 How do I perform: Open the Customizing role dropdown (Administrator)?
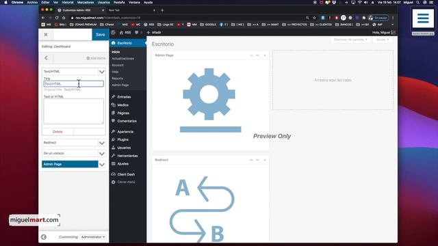[x=93, y=237]
